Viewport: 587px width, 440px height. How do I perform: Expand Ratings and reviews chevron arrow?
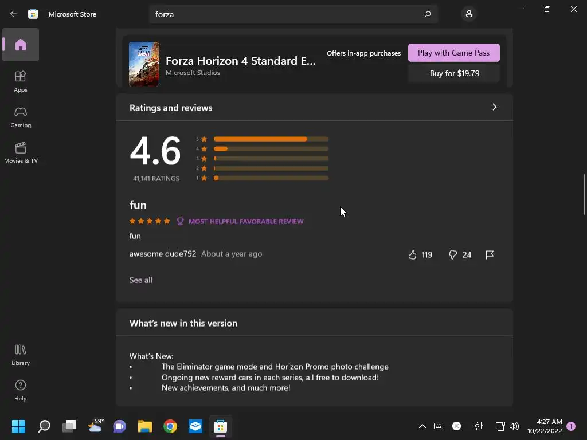coord(495,107)
